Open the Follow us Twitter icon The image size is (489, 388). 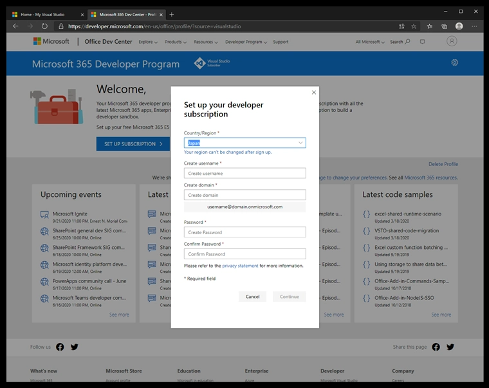point(74,347)
